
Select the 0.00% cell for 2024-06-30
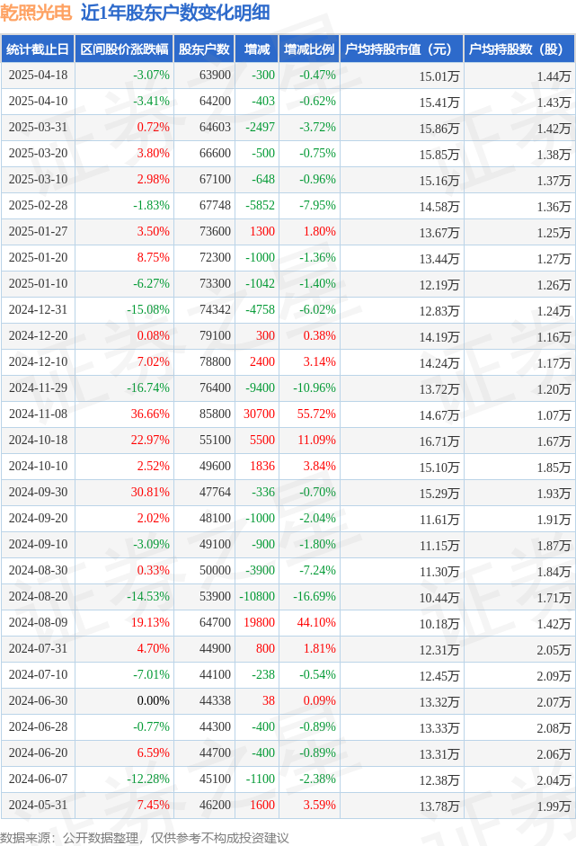click(x=153, y=700)
